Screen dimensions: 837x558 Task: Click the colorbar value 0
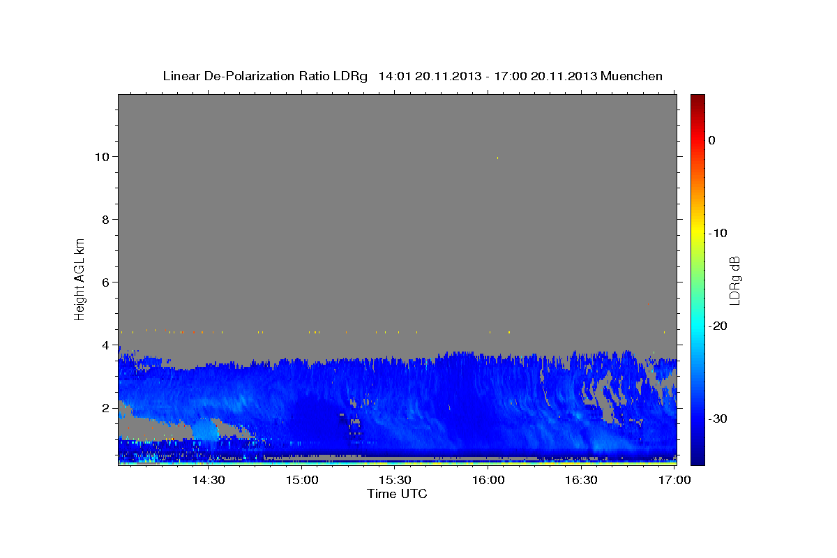point(712,140)
